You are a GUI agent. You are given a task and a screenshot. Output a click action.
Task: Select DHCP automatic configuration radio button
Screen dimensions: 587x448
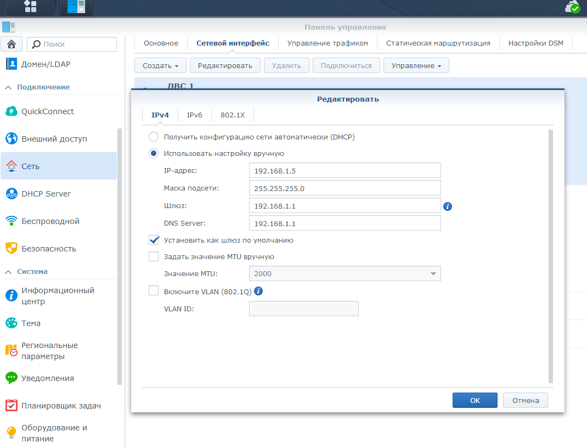tap(154, 137)
